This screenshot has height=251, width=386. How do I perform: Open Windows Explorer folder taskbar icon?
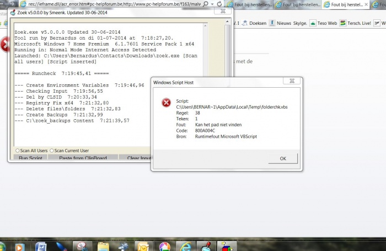(103, 247)
